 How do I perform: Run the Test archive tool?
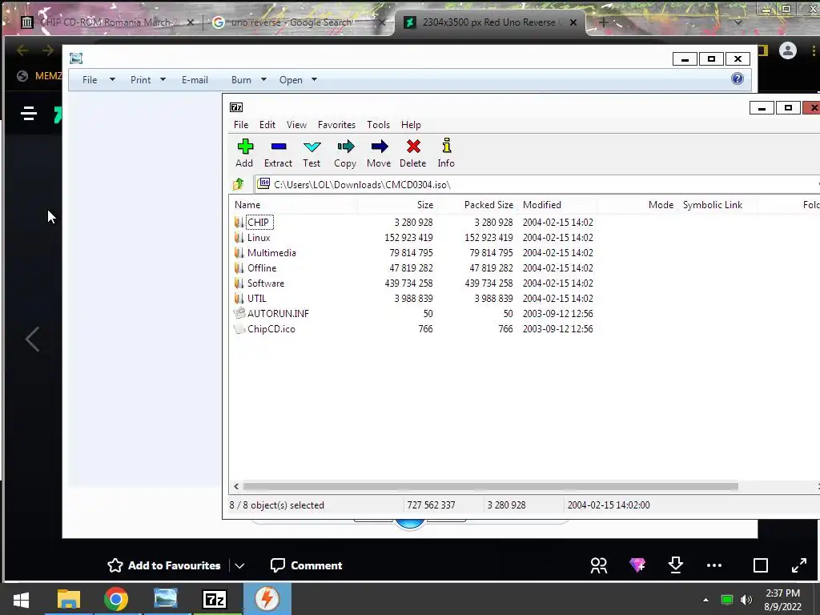[312, 153]
